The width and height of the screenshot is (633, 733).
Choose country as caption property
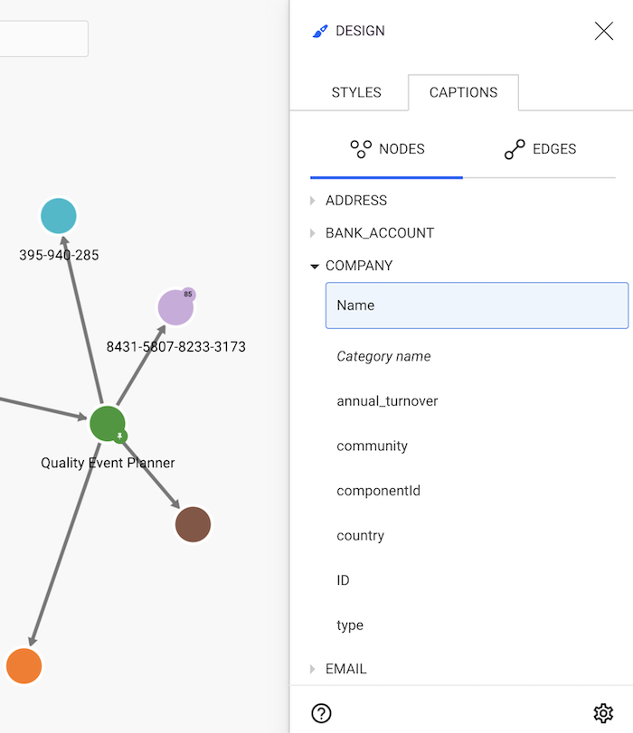tap(360, 535)
